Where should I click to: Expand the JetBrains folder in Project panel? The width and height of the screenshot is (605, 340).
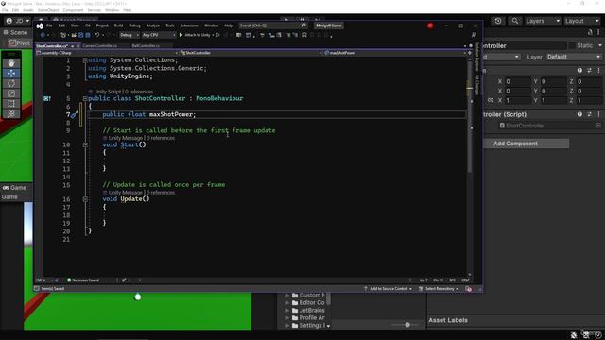point(287,311)
